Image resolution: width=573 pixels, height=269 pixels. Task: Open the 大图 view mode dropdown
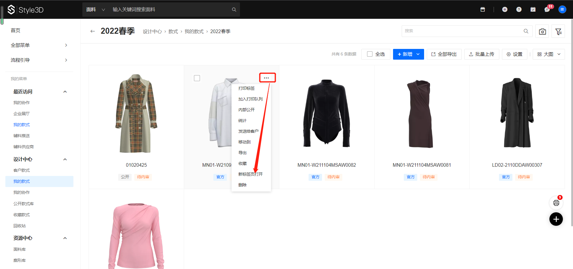[549, 54]
